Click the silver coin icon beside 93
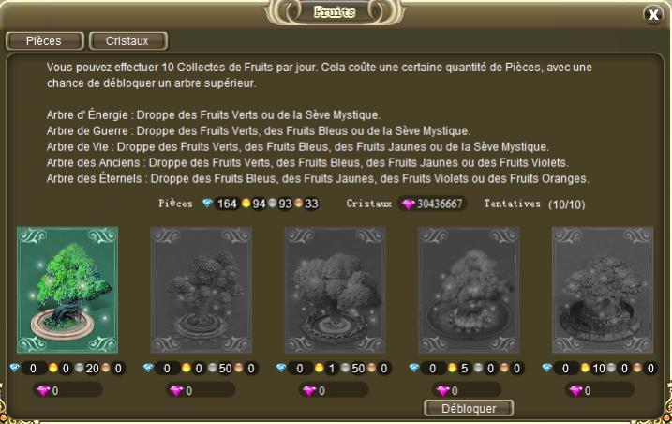The image size is (672, 424). coord(273,203)
